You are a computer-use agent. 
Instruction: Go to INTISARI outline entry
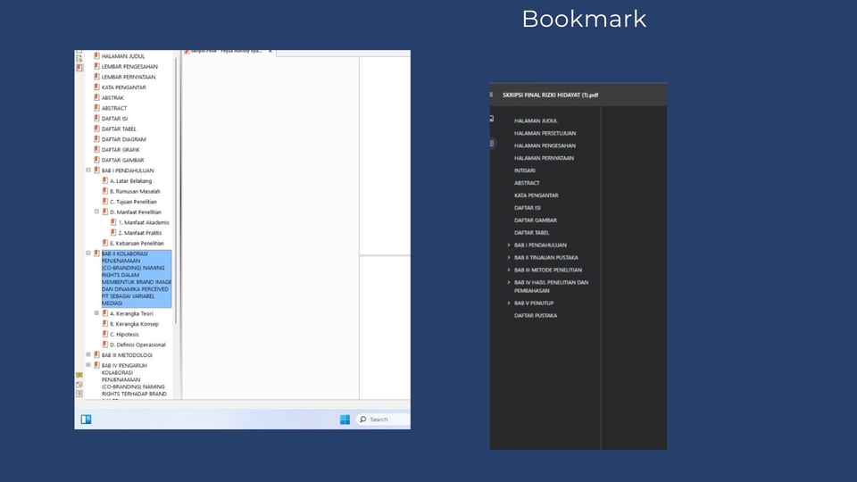pyautogui.click(x=525, y=170)
